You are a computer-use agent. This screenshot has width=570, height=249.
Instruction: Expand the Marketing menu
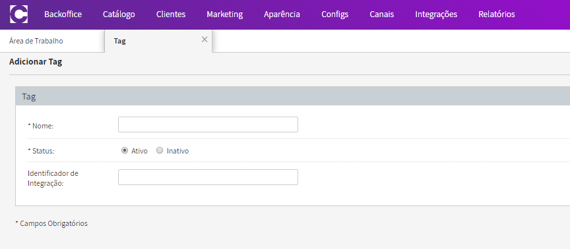[225, 14]
